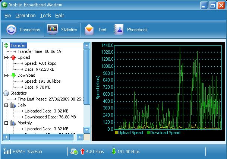Viewport: 227px width, 159px height.
Task: Click the tree scroll down arrow
Action: [x=87, y=130]
